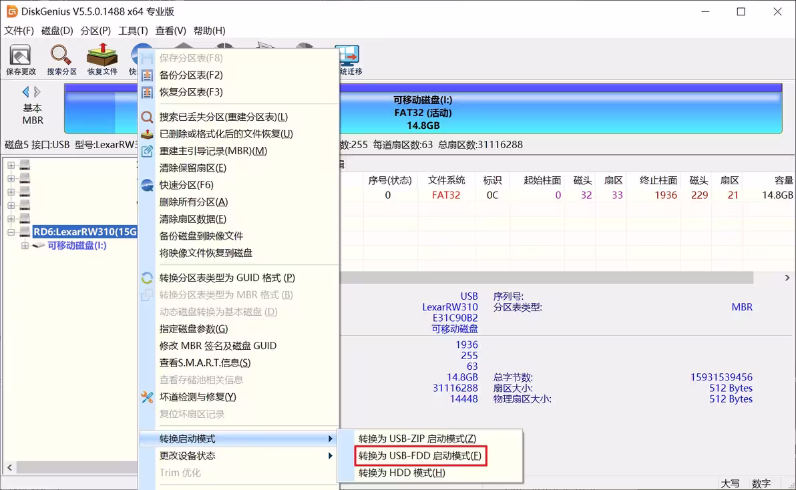Viewport: 796px width, 490px height.
Task: Collapse the RD6:LexarRW310 disk node
Action: click(11, 232)
